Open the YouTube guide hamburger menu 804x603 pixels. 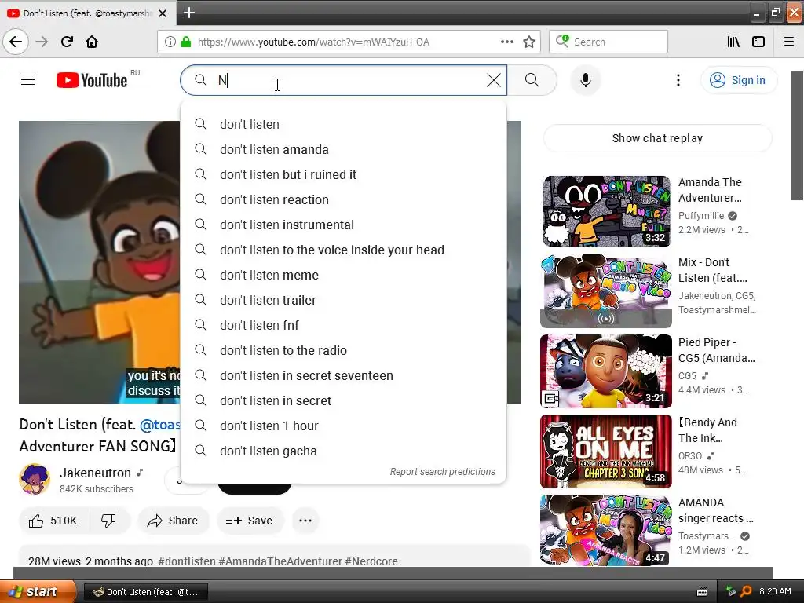click(28, 80)
